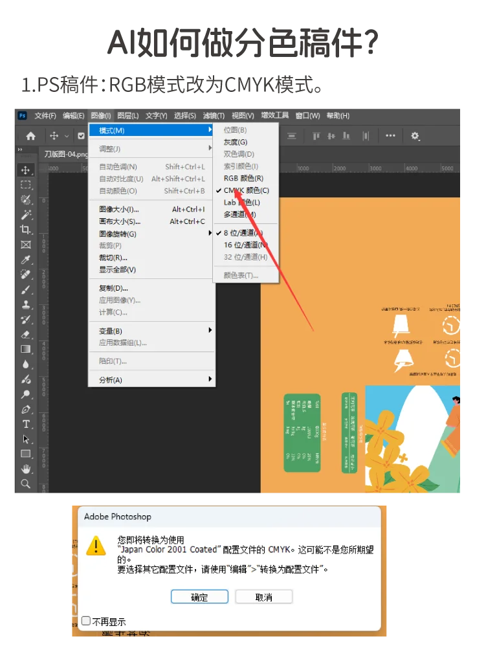The height and width of the screenshot is (648, 486).
Task: Click the Move tool icon in options bar
Action: pos(54,135)
